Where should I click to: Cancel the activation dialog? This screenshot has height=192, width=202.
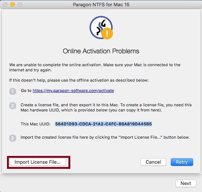pyautogui.click(x=153, y=162)
